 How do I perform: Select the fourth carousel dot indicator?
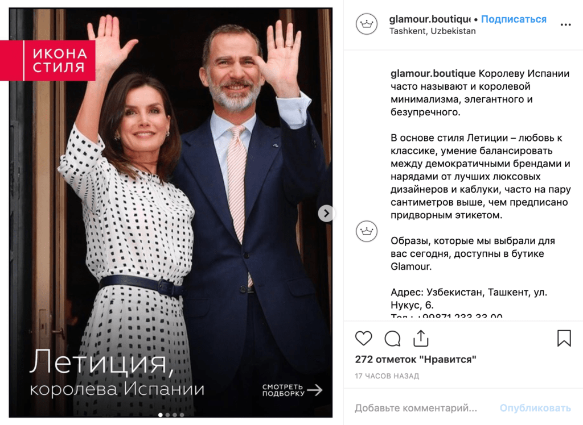[x=182, y=415]
